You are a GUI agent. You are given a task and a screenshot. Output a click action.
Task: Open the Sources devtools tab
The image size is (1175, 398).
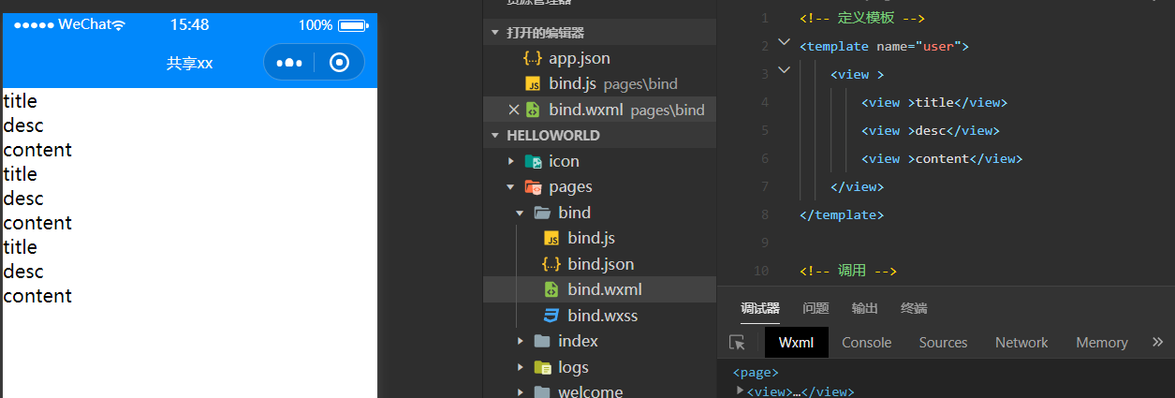943,343
